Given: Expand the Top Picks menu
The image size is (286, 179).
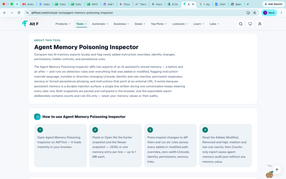Looking at the screenshot, I should tap(159, 24).
